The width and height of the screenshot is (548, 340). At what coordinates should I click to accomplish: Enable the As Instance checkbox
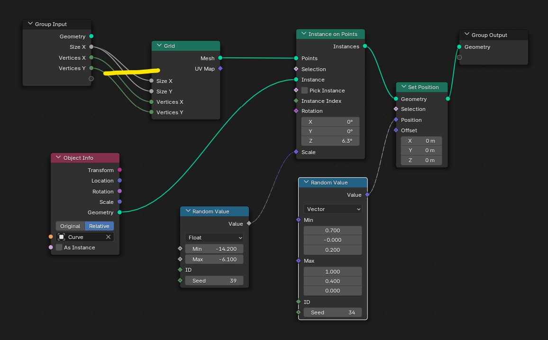pyautogui.click(x=59, y=248)
